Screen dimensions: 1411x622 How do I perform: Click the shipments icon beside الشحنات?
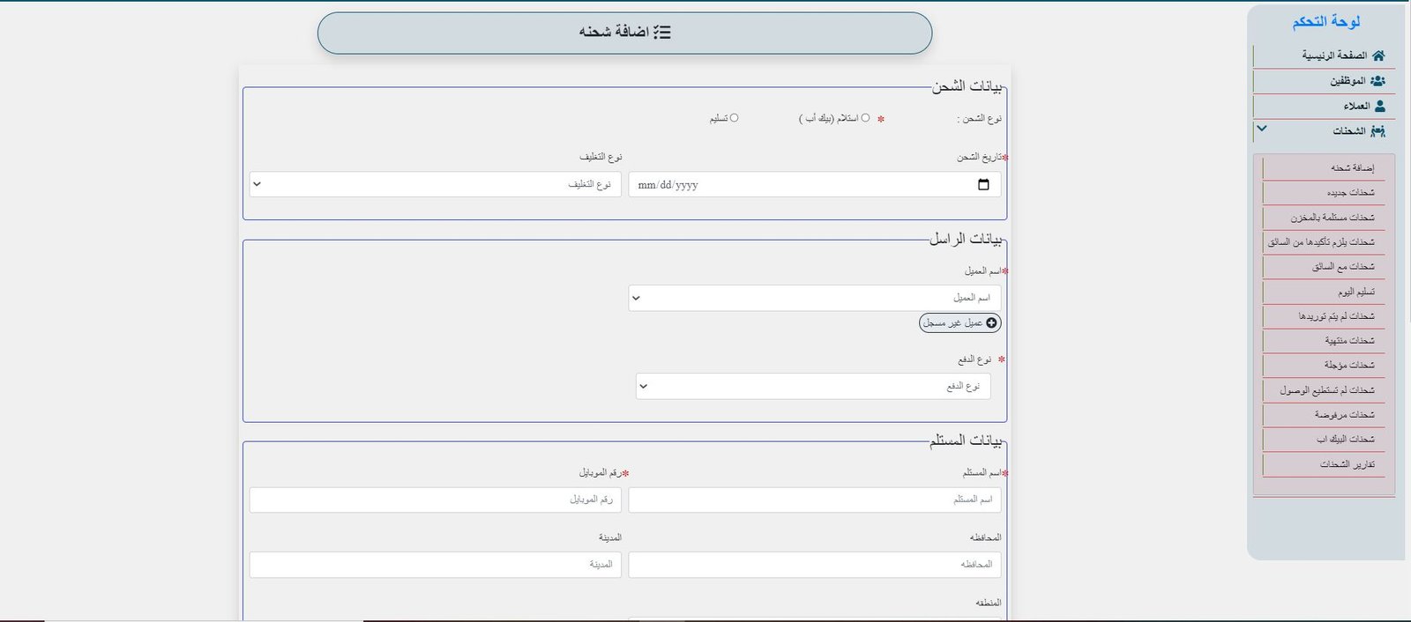1378,131
